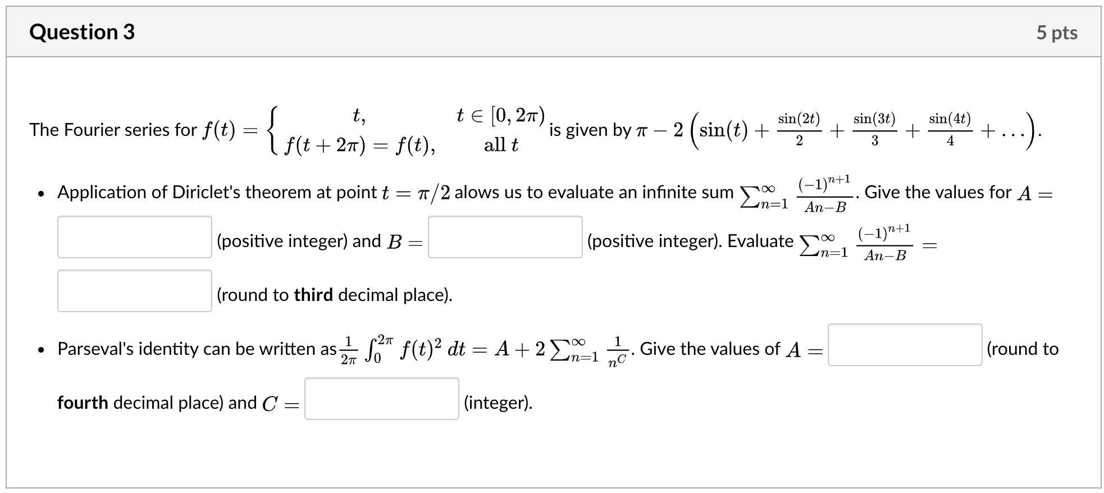The height and width of the screenshot is (493, 1104).
Task: Select the input field for B positive integer
Action: coord(505,236)
